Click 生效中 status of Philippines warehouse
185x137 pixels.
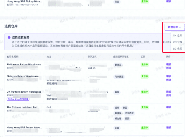coord(144,65)
